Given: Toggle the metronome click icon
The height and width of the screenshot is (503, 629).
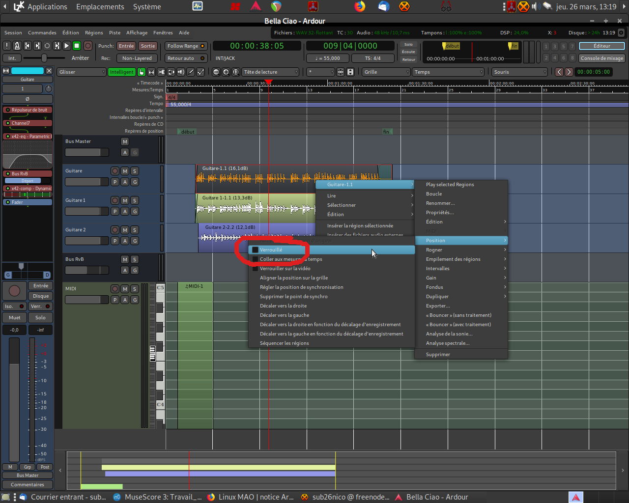Looking at the screenshot, I should click(x=17, y=46).
